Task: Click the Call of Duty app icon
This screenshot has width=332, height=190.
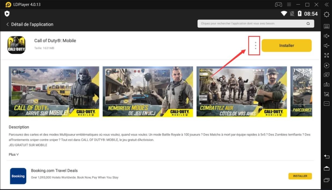Action: point(17,45)
